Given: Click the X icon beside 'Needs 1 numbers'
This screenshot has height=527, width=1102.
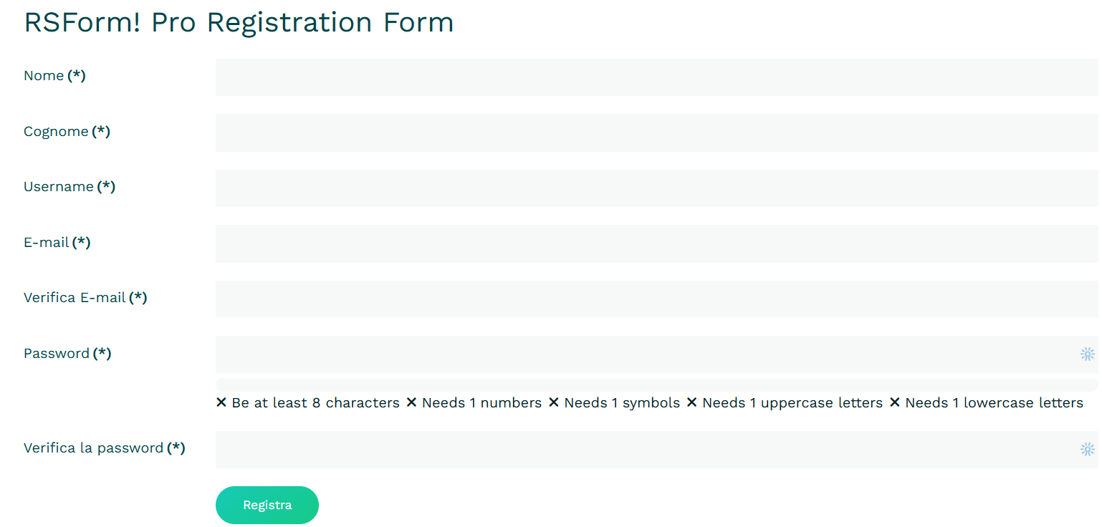Looking at the screenshot, I should pos(411,402).
